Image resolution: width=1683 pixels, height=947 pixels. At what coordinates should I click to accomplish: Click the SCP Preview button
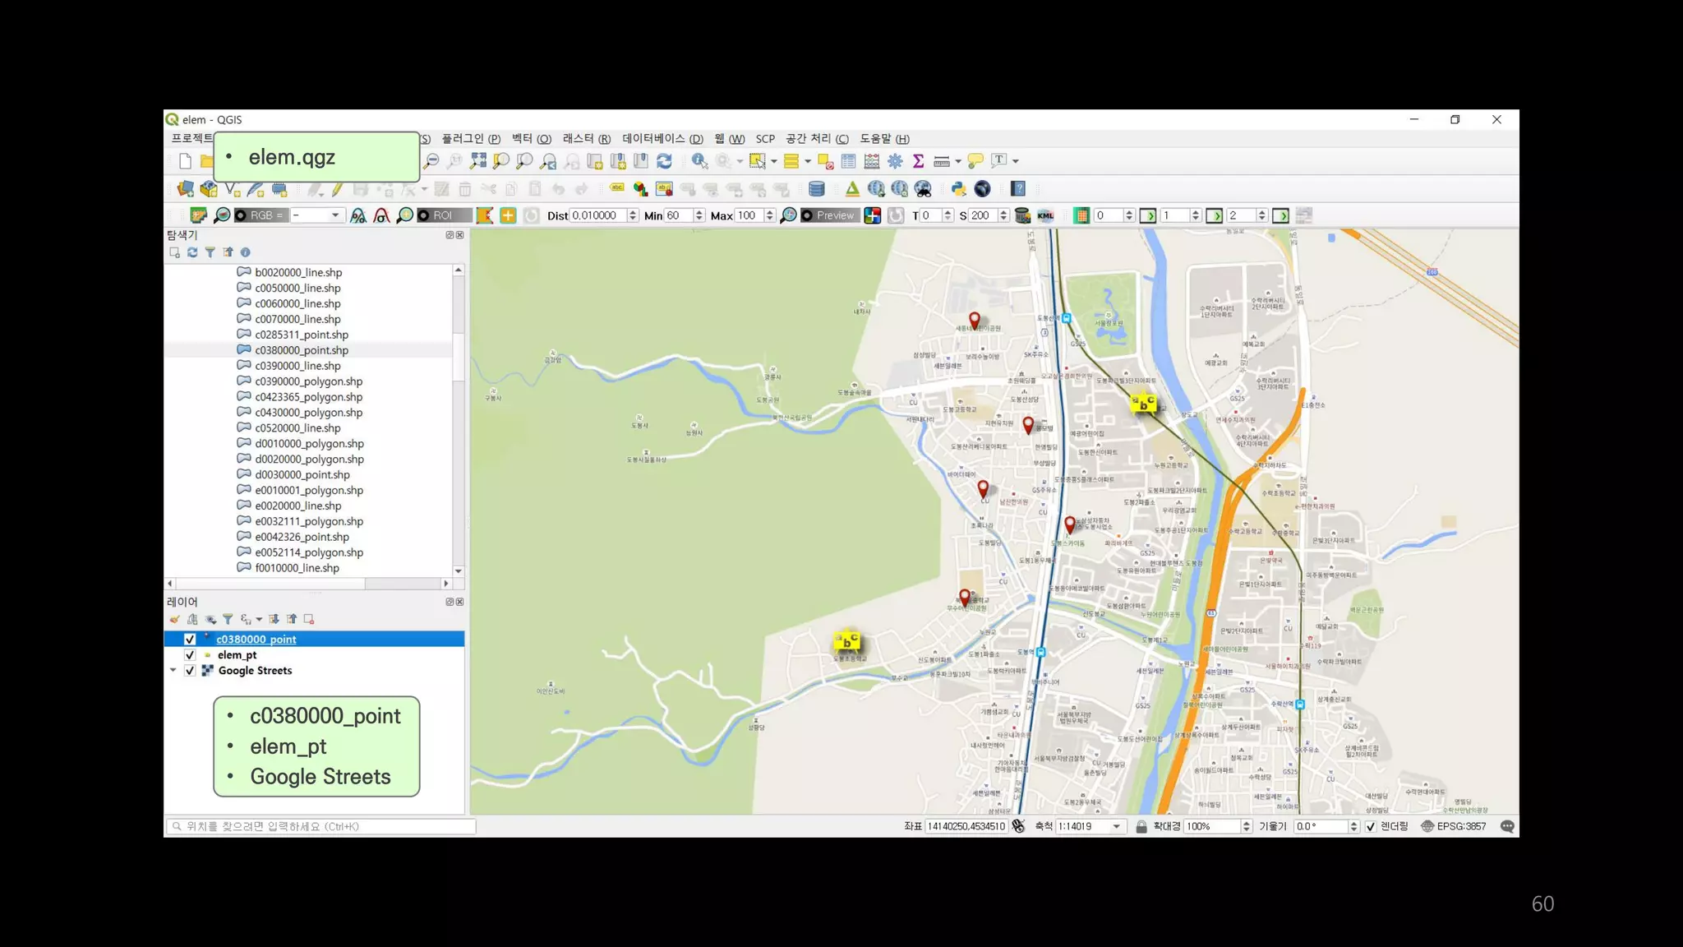coord(828,215)
